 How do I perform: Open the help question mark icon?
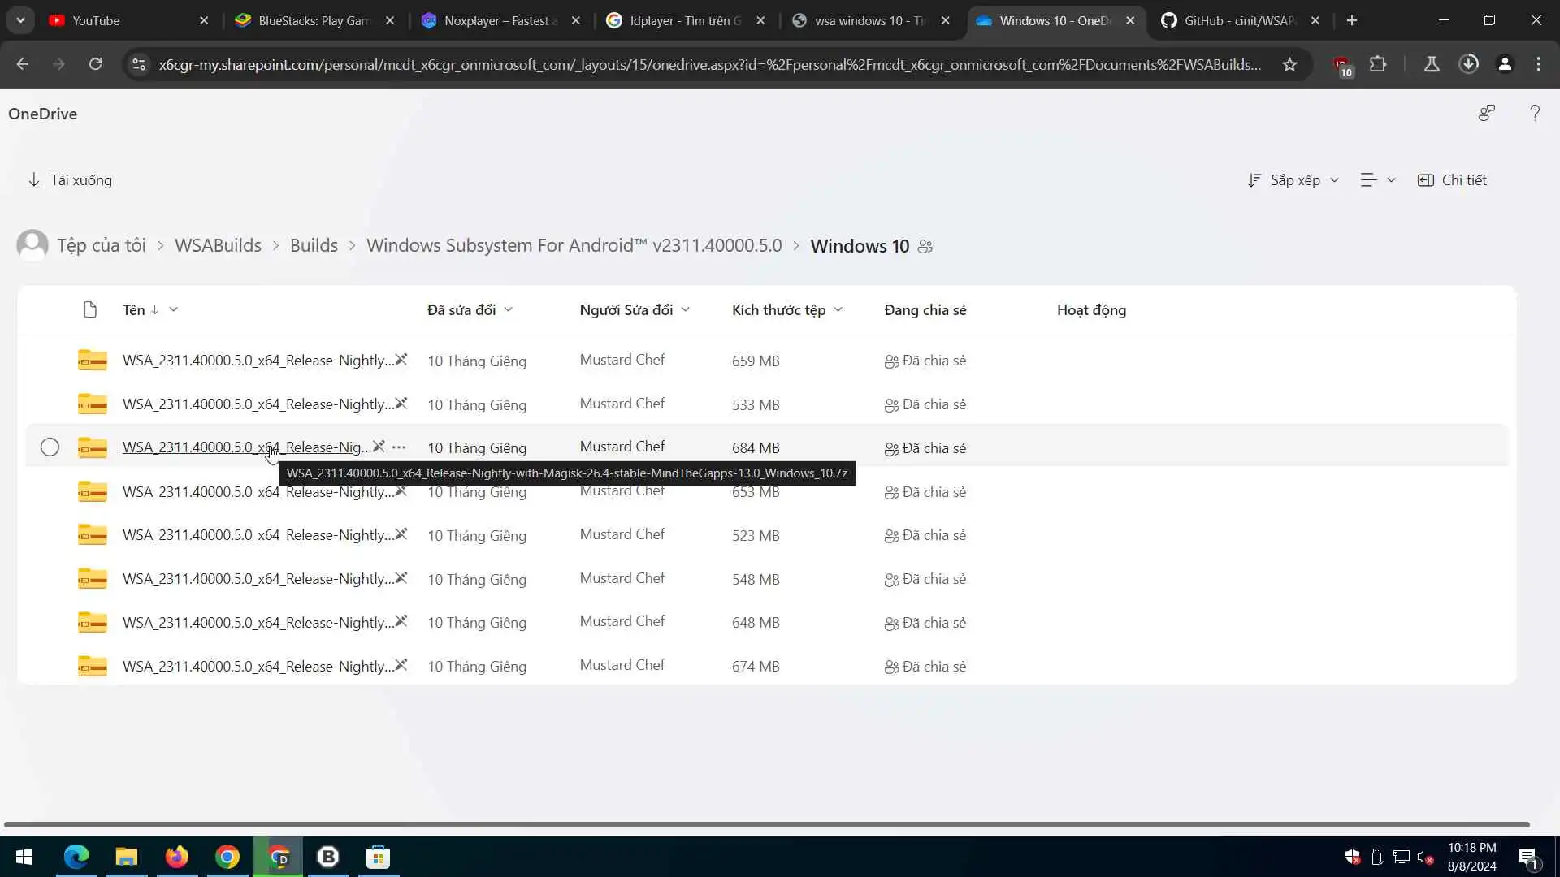pyautogui.click(x=1535, y=113)
